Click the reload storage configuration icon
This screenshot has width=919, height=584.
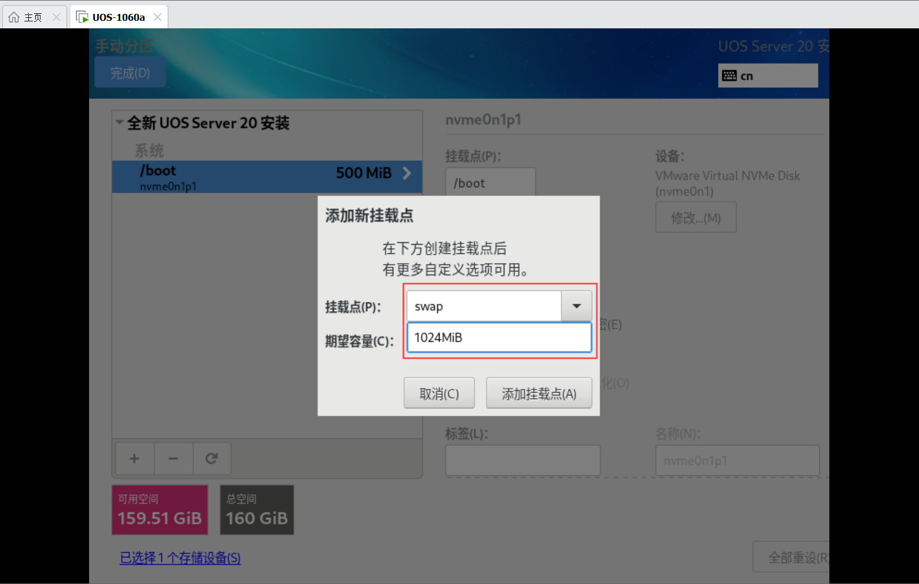coord(212,459)
